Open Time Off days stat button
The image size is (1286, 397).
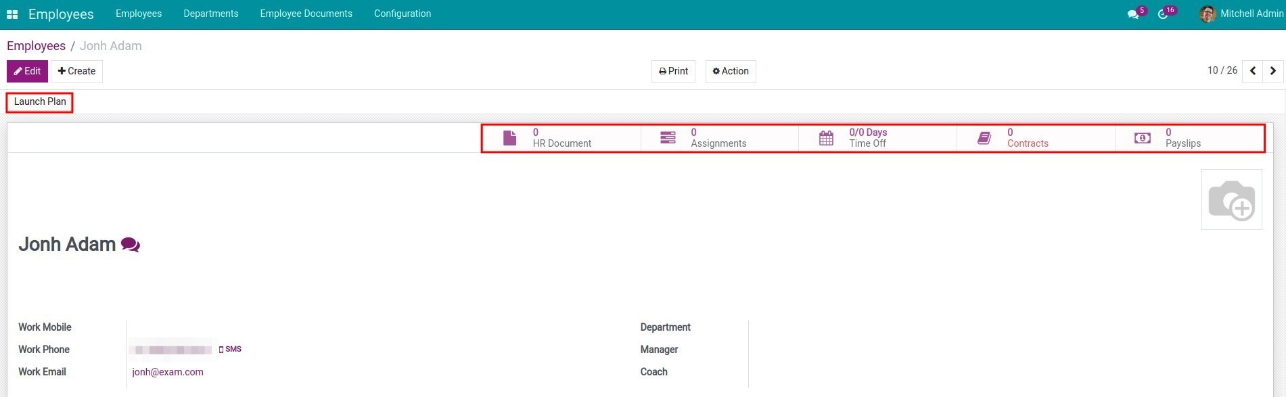pyautogui.click(x=877, y=138)
